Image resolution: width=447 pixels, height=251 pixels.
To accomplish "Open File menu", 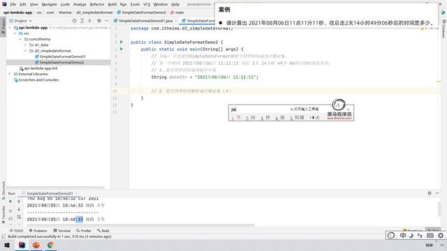I will 13,4.
